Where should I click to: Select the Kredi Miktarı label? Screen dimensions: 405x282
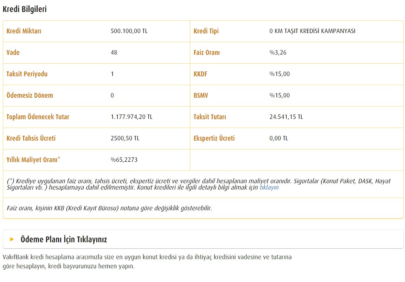click(24, 31)
